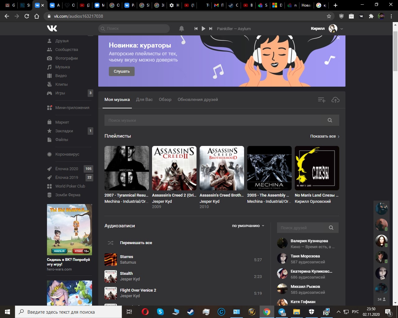Viewport: 398px width, 318px height.
Task: Click the top global Поиск search field
Action: tap(134, 29)
